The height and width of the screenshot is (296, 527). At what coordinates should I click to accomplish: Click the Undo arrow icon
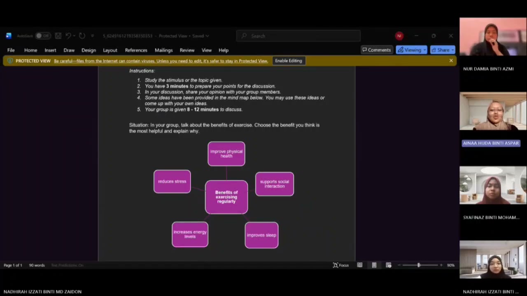(x=68, y=36)
